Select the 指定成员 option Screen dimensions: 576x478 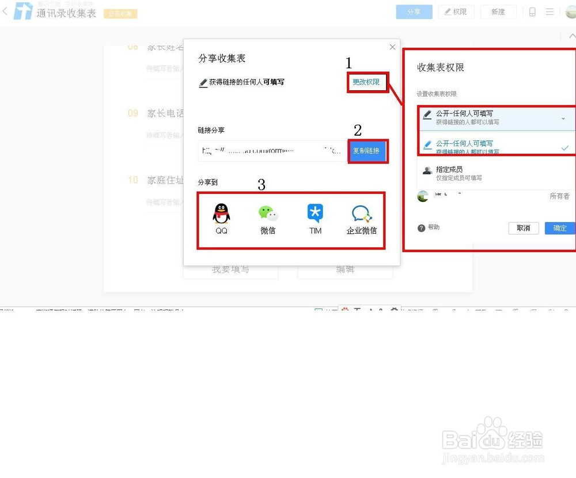click(497, 173)
